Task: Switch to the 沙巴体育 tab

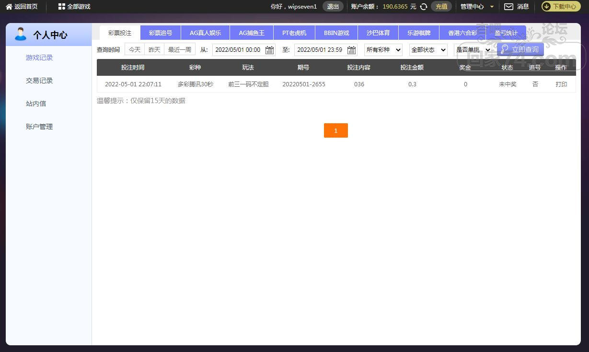Action: 378,33
